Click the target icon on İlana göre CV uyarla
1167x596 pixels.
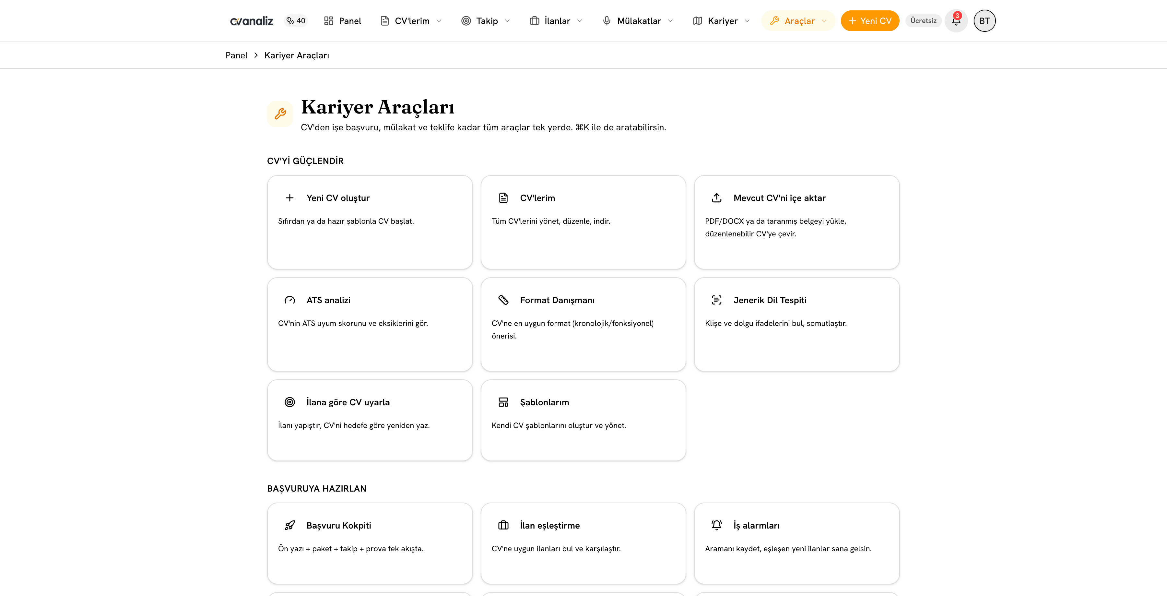[290, 402]
